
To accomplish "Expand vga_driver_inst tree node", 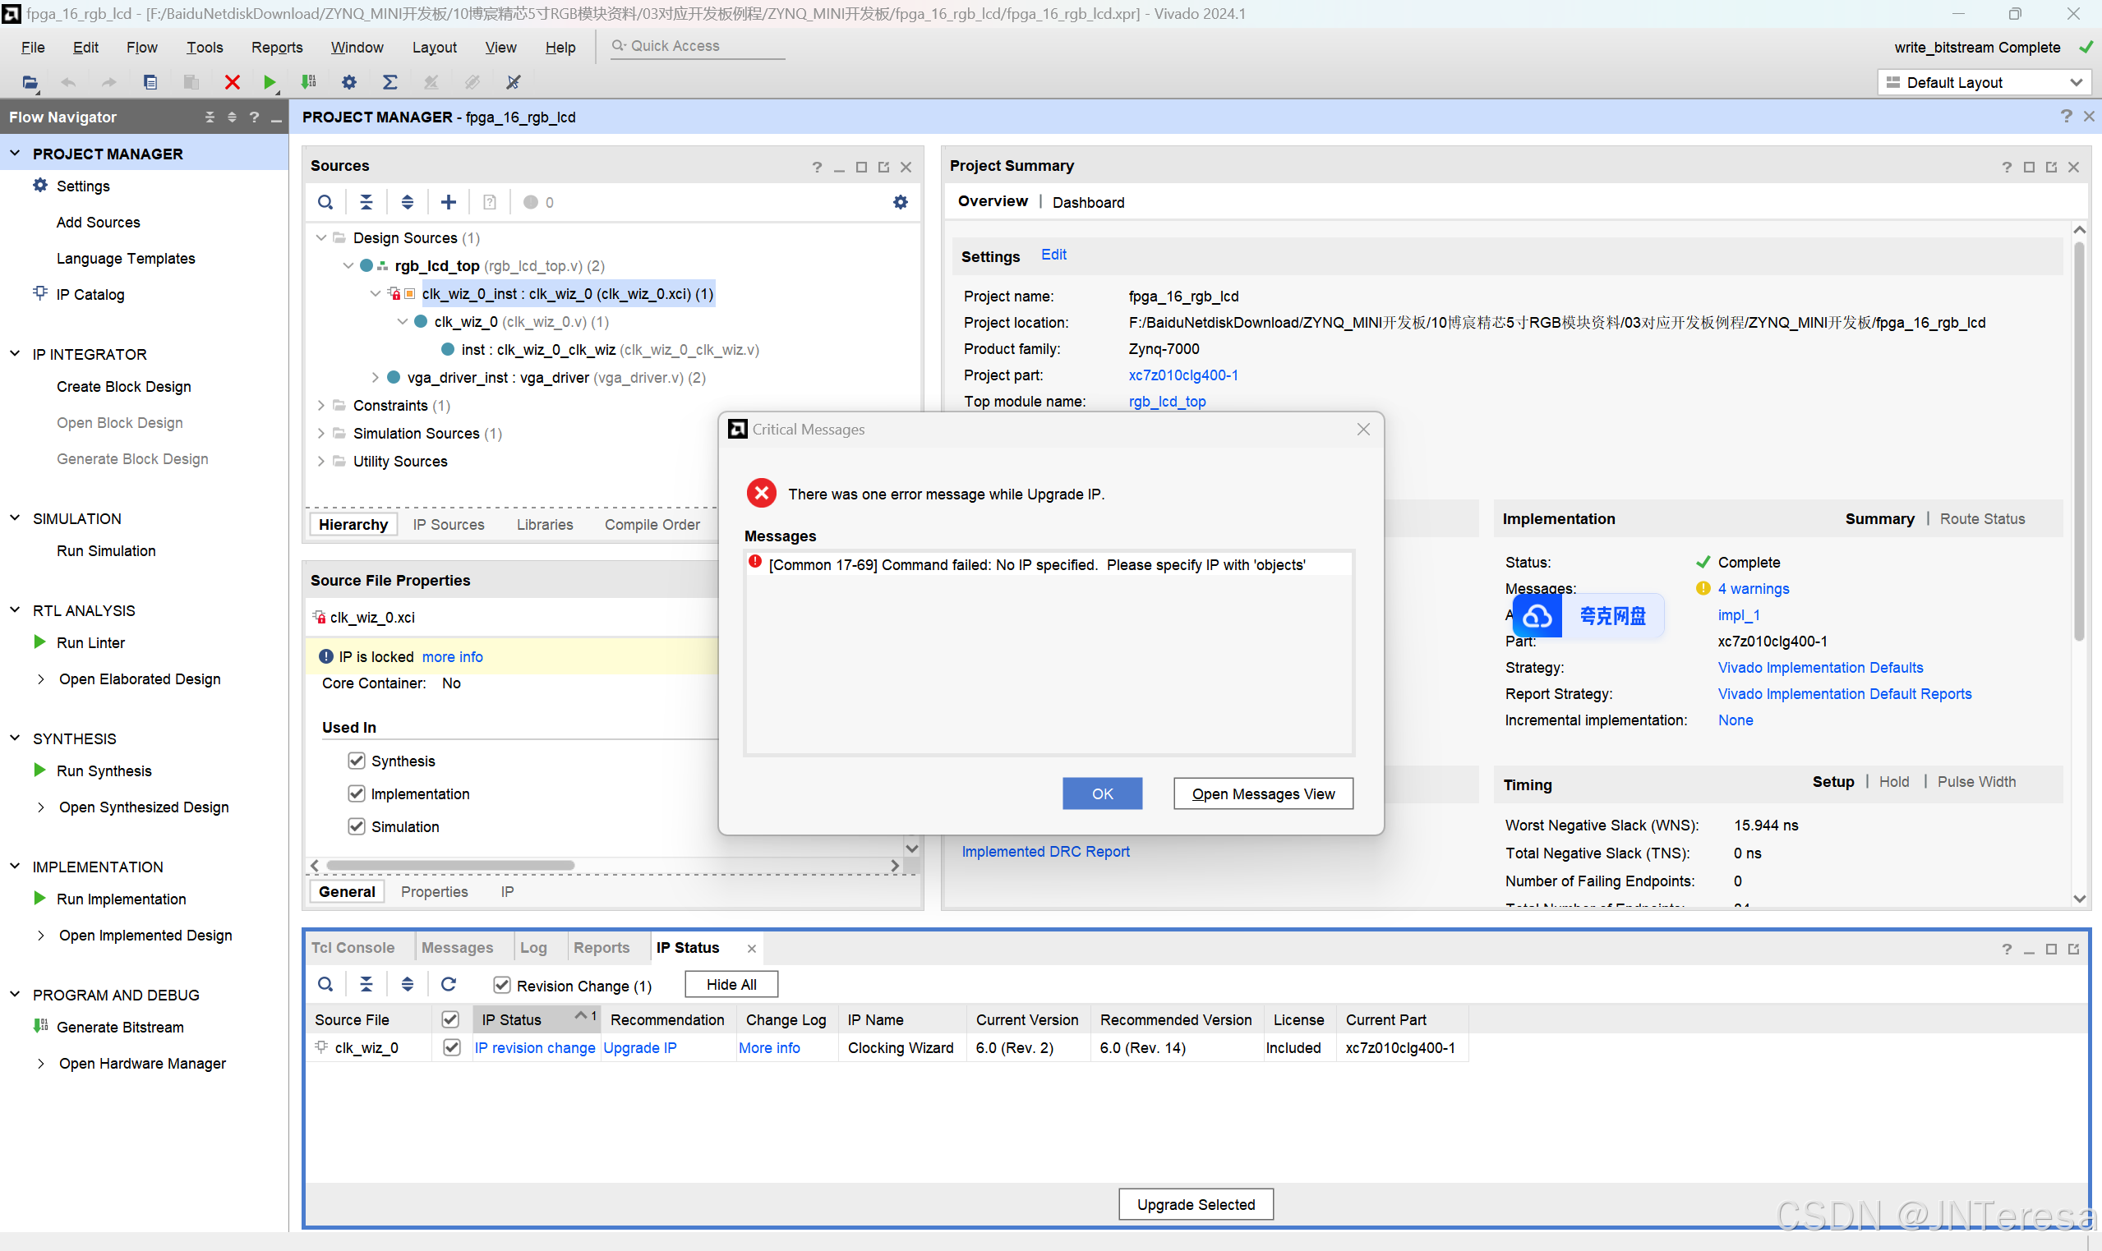I will coord(376,378).
